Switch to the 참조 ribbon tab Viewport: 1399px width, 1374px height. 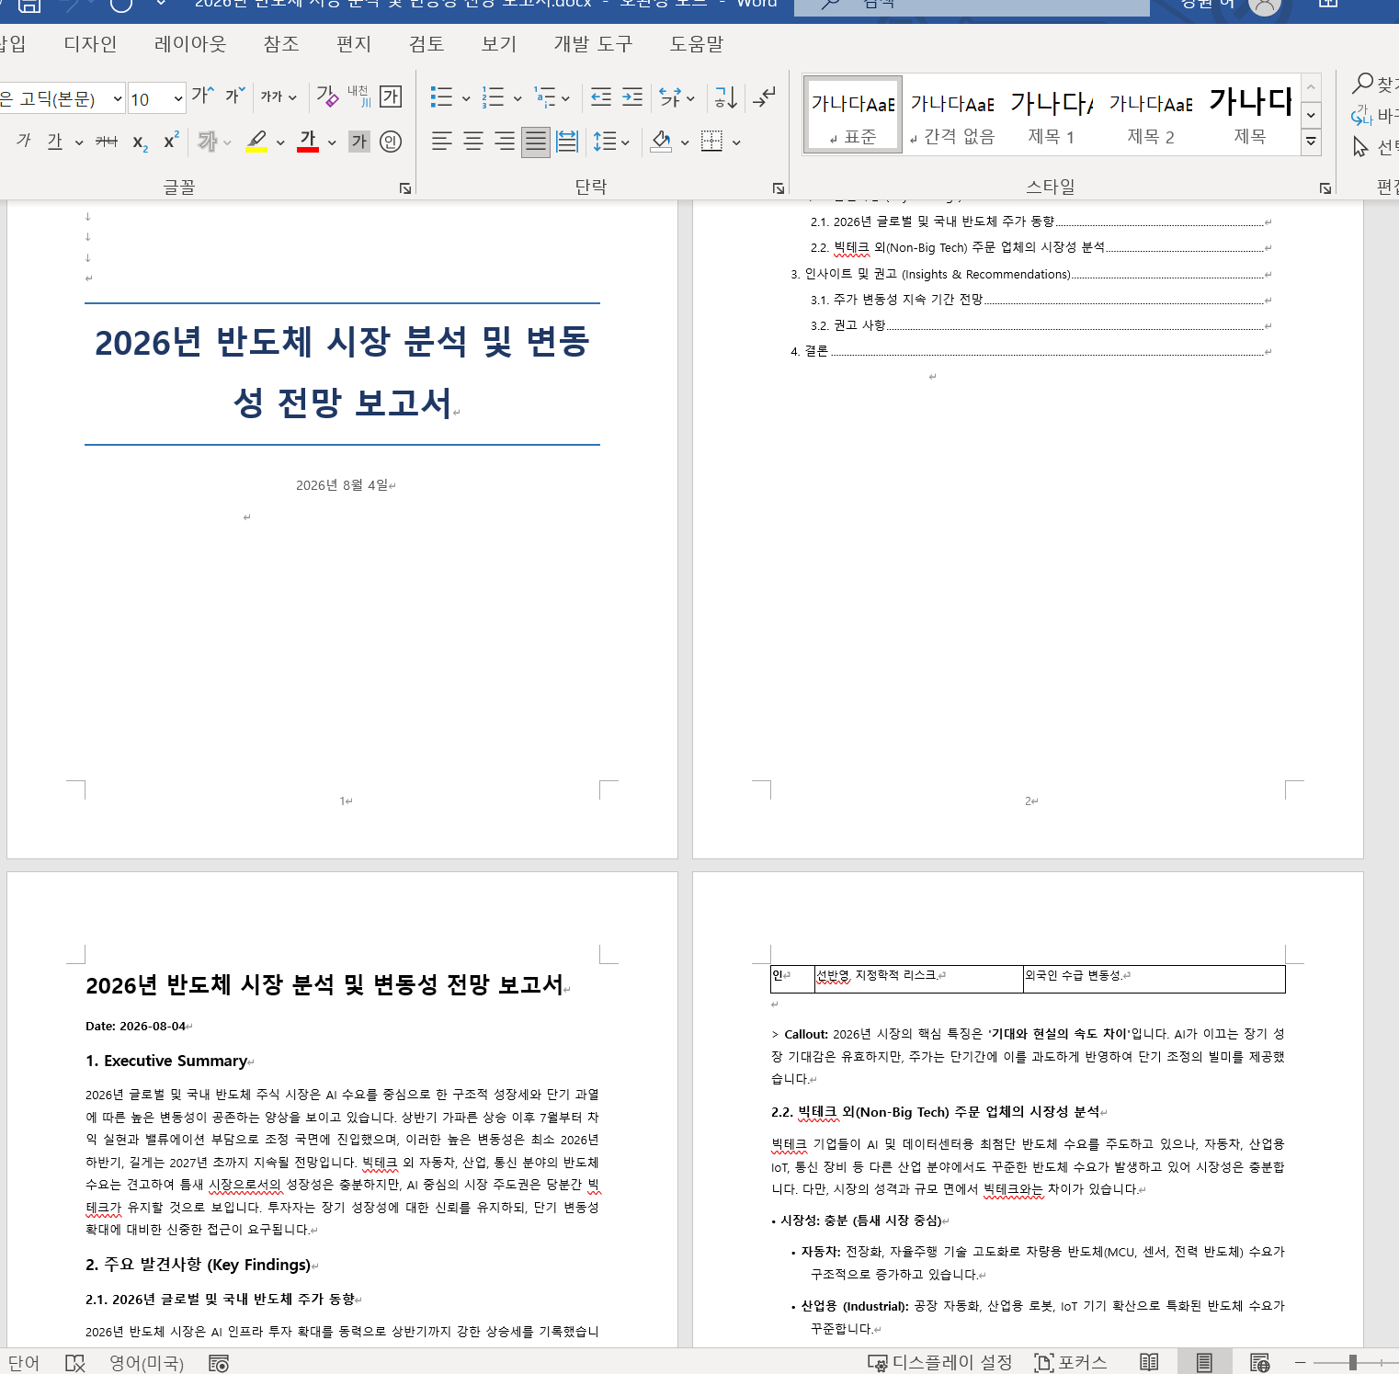point(281,44)
